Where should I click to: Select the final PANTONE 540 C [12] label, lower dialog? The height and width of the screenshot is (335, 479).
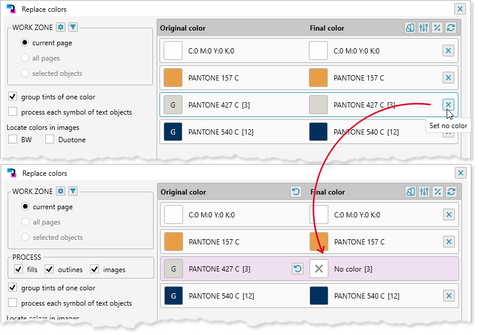(x=367, y=296)
